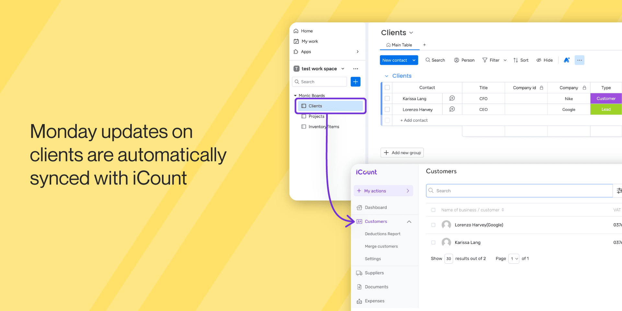
Task: Click the CFO title cell
Action: (x=483, y=98)
